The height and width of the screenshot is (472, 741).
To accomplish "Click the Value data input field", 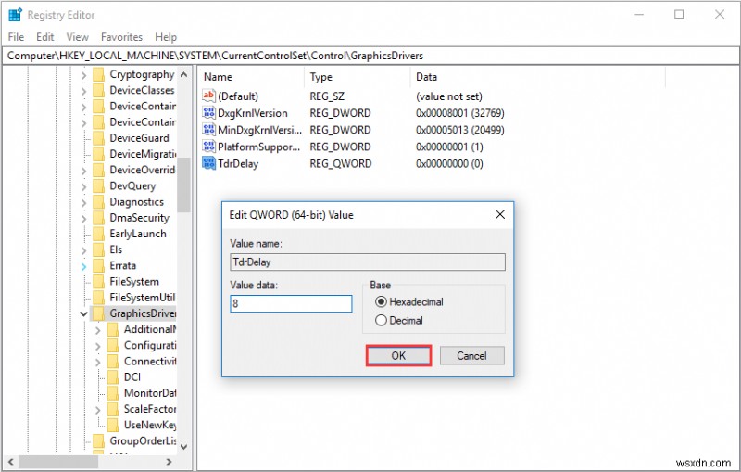I will pos(291,303).
